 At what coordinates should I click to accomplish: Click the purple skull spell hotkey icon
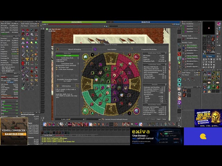click(x=179, y=102)
